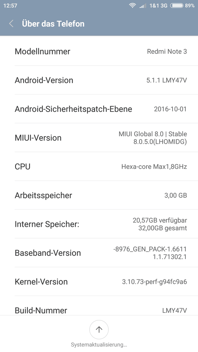Tap the 12:57 clock in status bar
This screenshot has height=352, width=198.
pyautogui.click(x=10, y=6)
